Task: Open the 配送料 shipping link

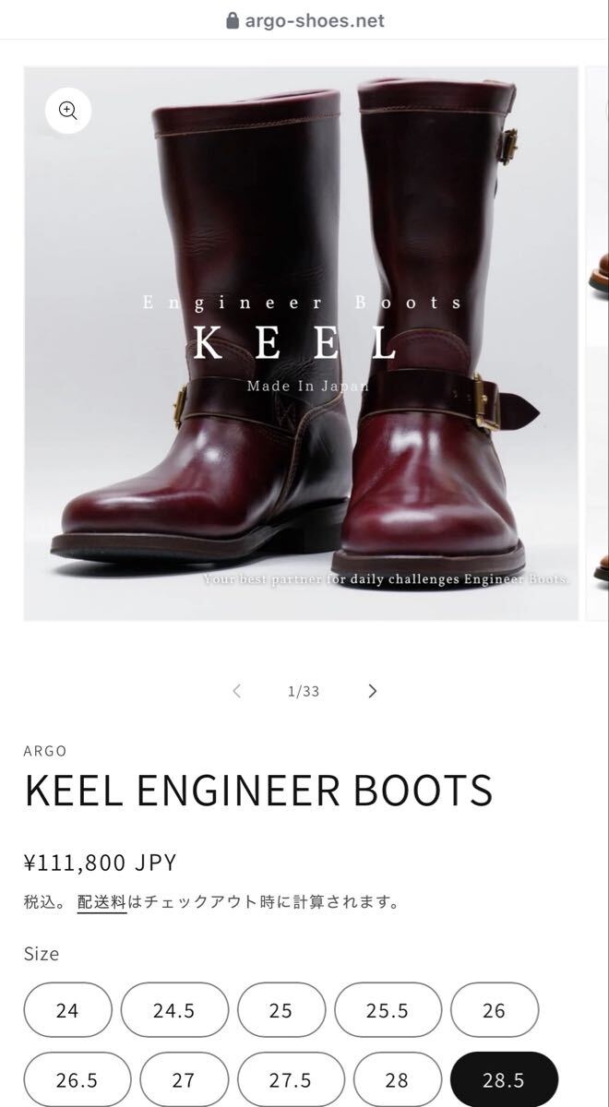Action: pyautogui.click(x=101, y=902)
